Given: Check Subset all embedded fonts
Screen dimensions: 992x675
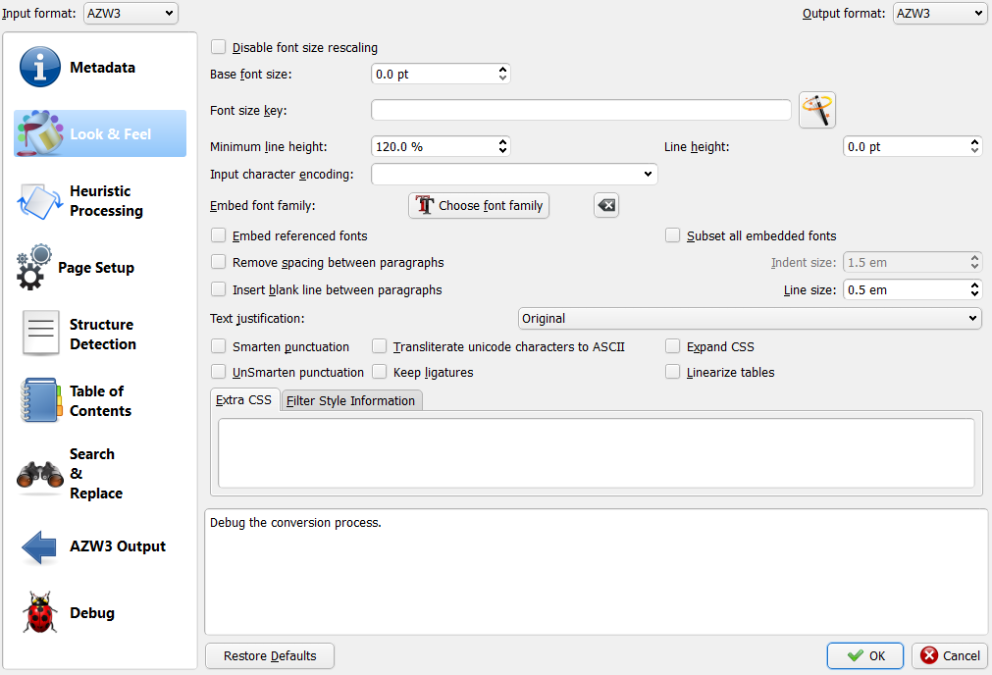Looking at the screenshot, I should 672,235.
